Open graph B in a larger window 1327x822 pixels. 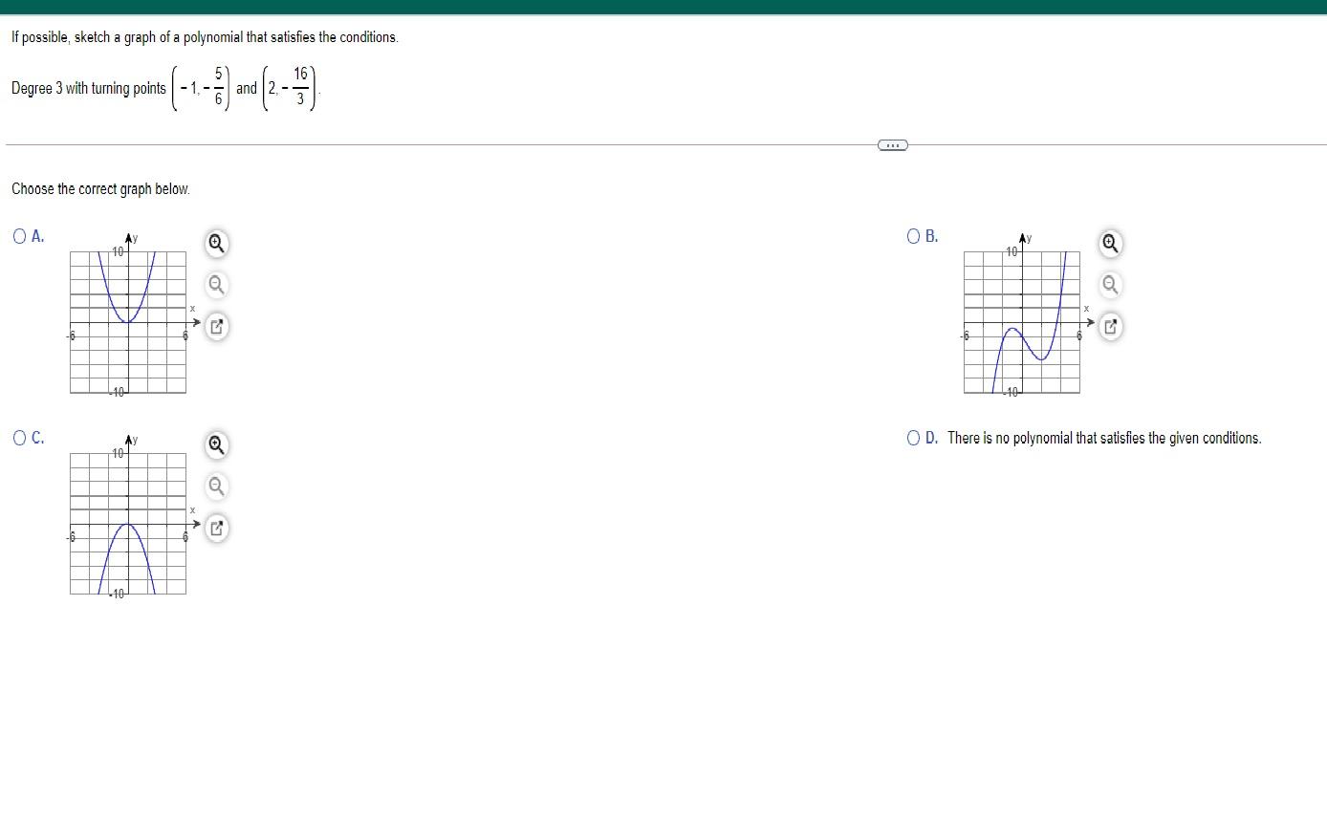(x=1110, y=327)
